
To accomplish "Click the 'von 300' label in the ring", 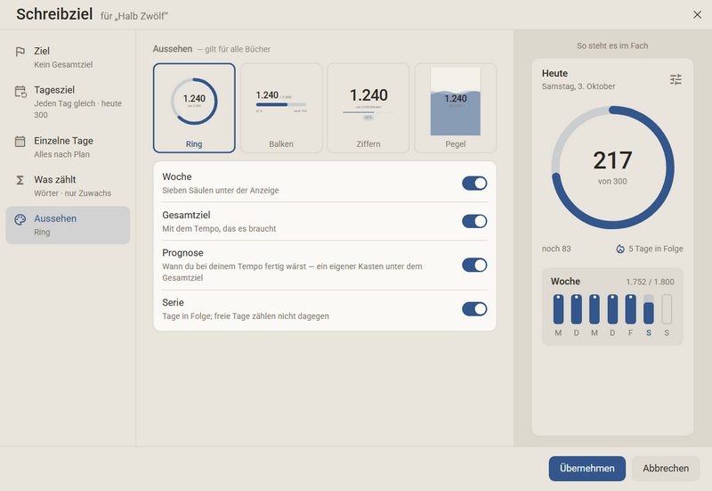I will point(612,182).
